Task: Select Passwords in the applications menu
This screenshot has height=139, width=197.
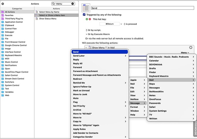Action: point(172,103)
